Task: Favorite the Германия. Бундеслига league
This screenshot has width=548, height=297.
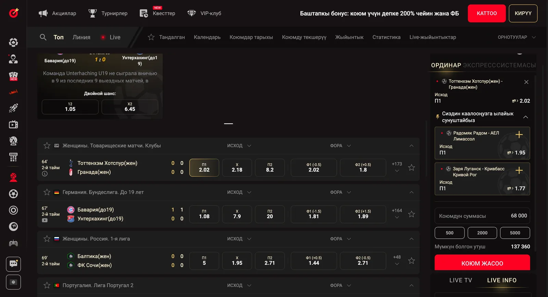Action: coord(47,192)
